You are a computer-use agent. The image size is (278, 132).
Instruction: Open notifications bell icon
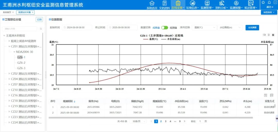point(269,2)
